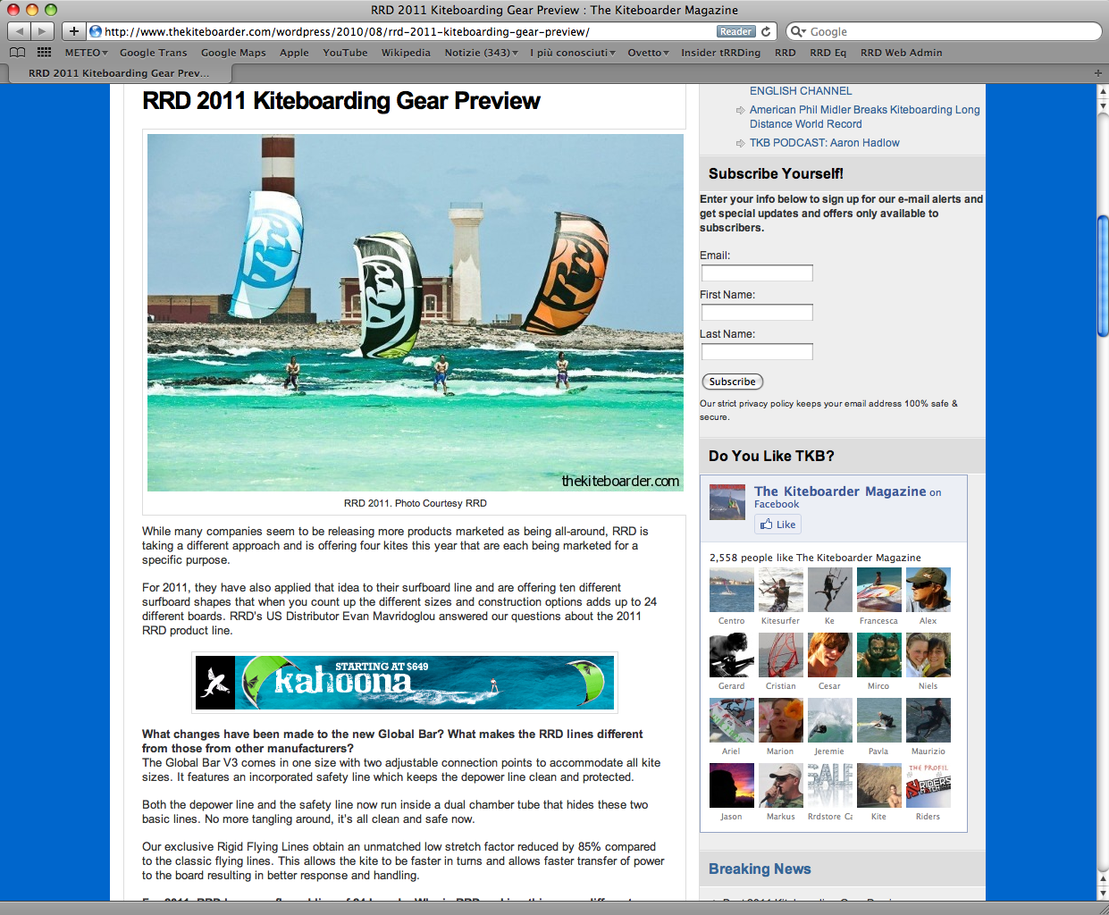
Task: Select the RRD 2011 Kiteboarding Gear Prev tab
Action: (x=119, y=73)
